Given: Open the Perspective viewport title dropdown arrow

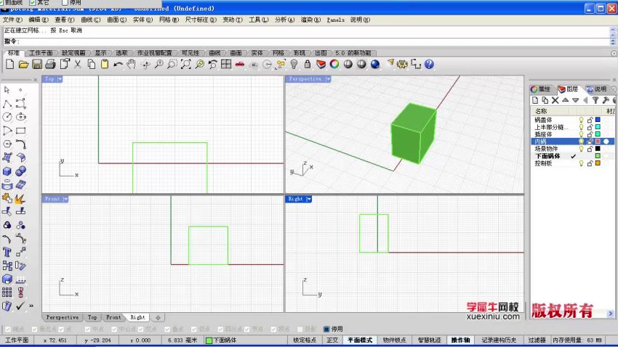Looking at the screenshot, I should [x=328, y=79].
